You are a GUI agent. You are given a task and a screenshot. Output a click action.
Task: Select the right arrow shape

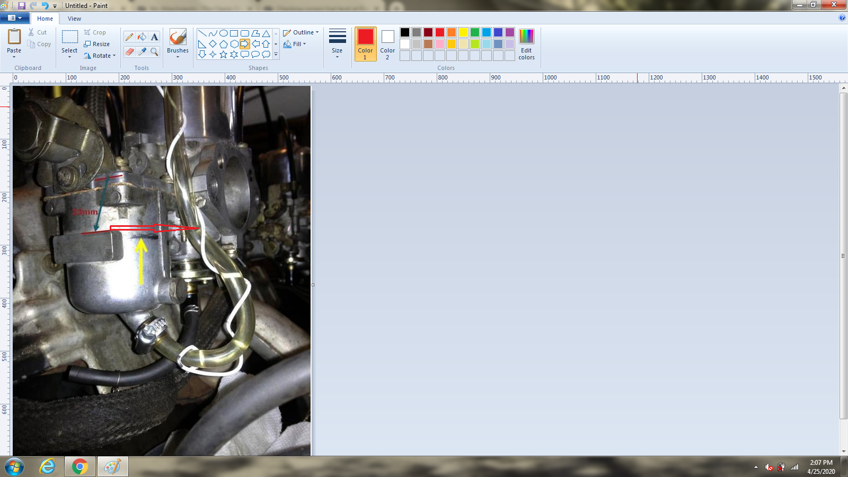tap(244, 43)
